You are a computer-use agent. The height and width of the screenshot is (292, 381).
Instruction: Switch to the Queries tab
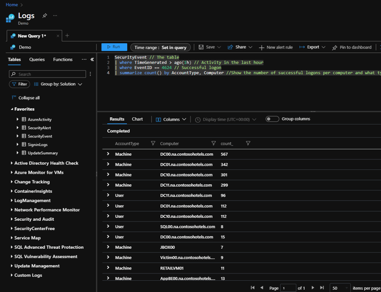pyautogui.click(x=37, y=59)
